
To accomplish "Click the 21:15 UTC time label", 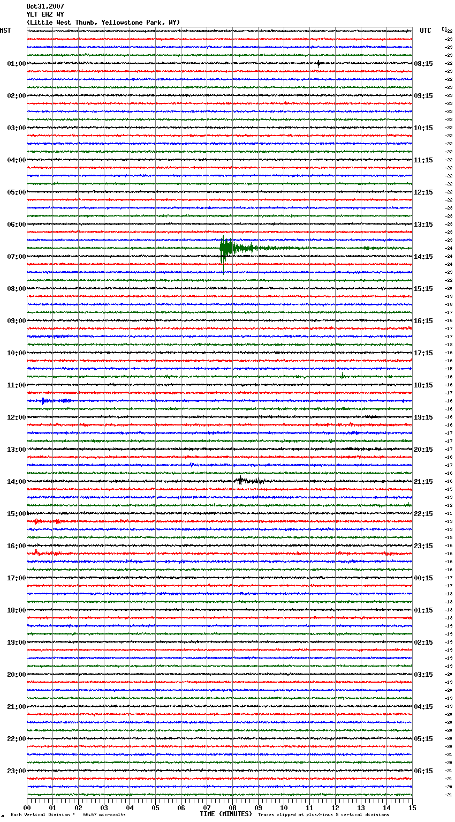I will 423,482.
